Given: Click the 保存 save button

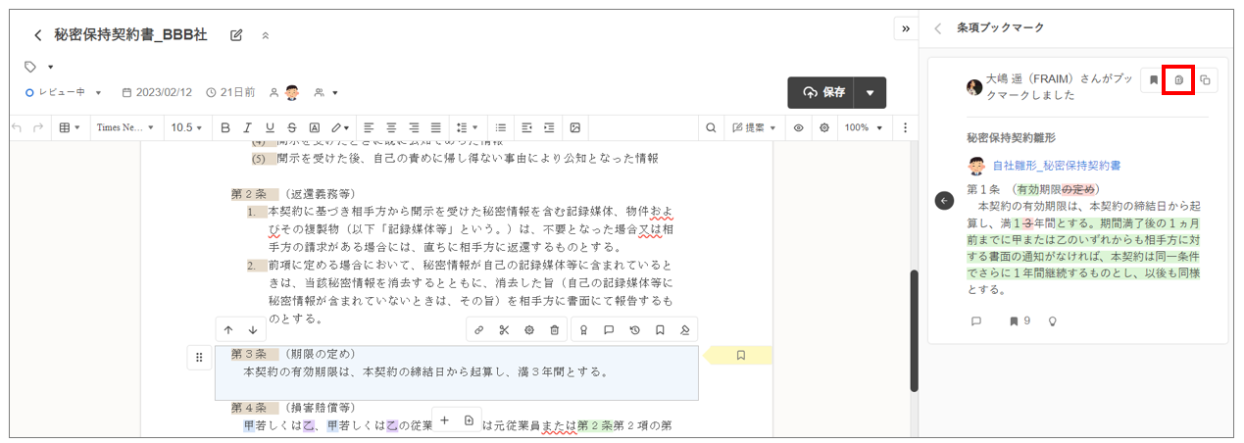Looking at the screenshot, I should 822,92.
